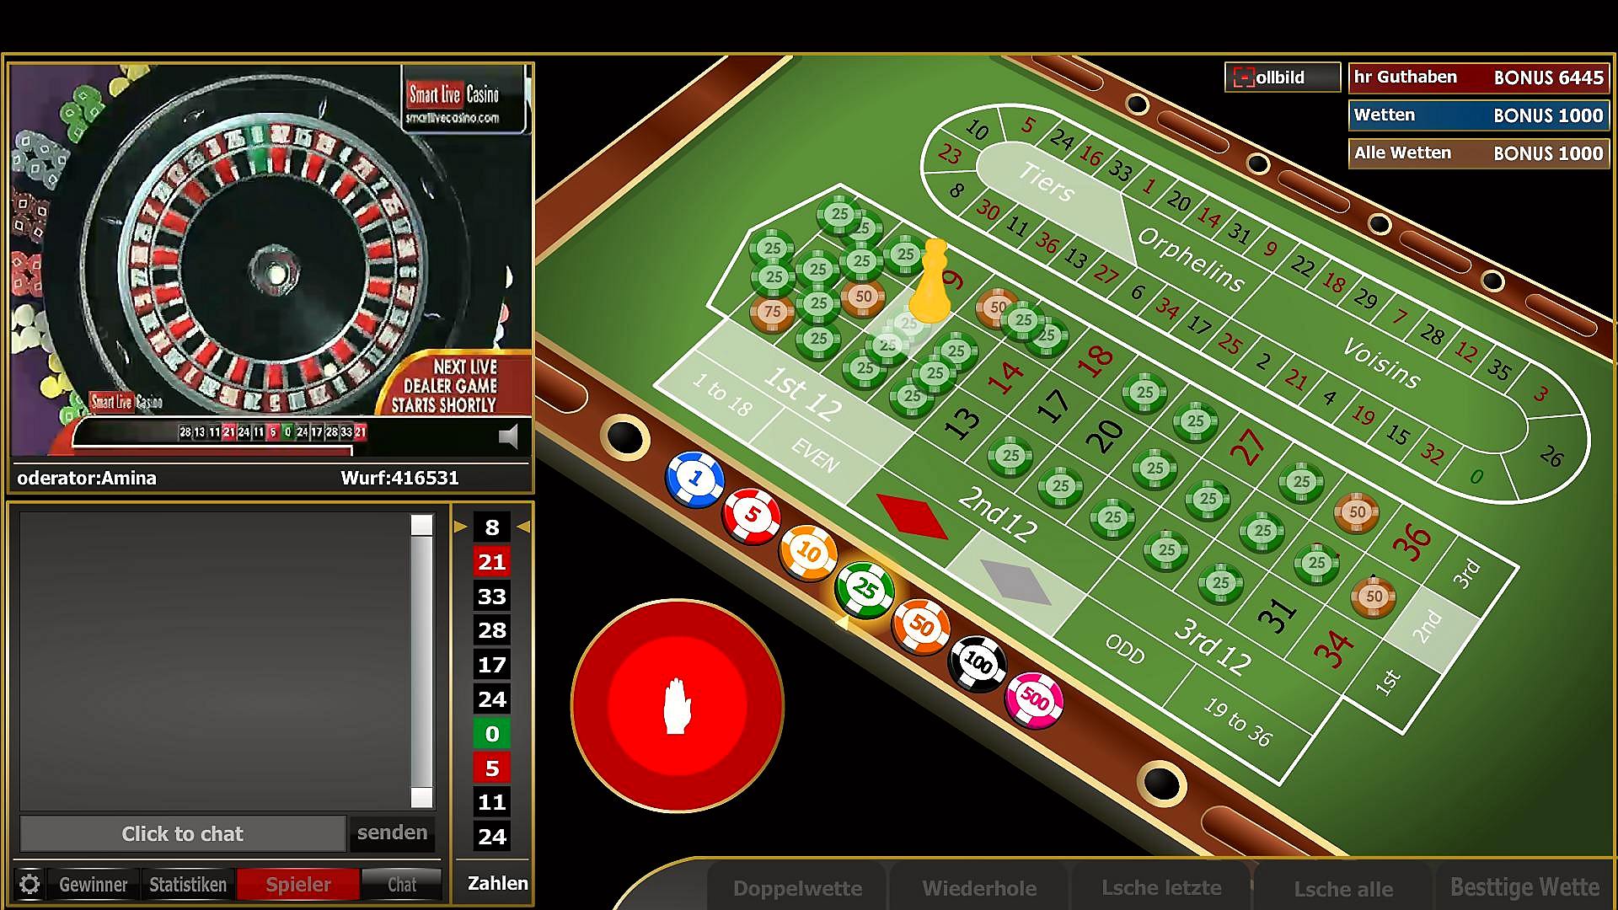1618x910 pixels.
Task: Pick the green 25 value chip
Action: click(x=865, y=588)
